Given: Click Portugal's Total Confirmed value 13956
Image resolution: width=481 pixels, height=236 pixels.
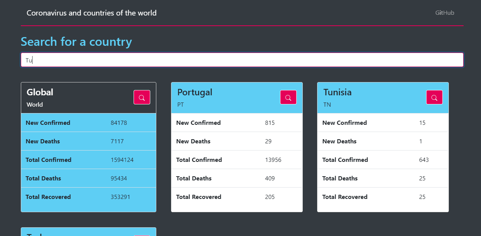Looking at the screenshot, I should (x=273, y=160).
